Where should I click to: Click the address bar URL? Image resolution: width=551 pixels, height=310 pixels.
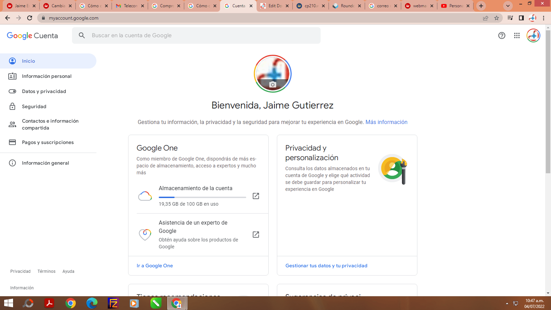pos(73,18)
